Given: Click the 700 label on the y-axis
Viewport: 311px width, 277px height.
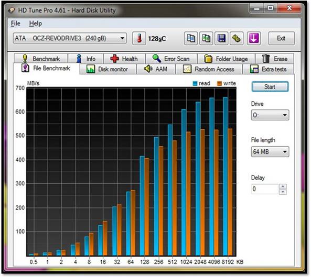Looking at the screenshot, I should (x=20, y=88).
